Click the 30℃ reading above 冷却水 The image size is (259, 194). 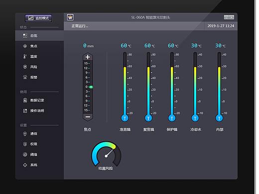[196, 46]
